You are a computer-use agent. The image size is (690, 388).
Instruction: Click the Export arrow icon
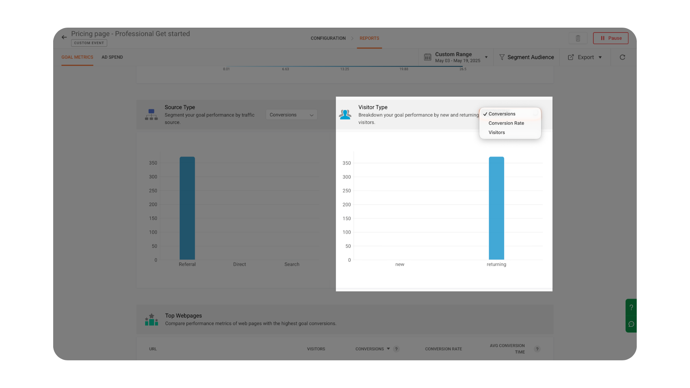[571, 57]
